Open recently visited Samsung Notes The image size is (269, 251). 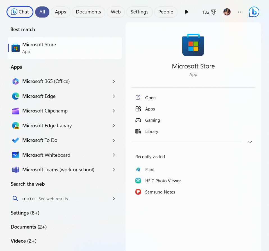pos(160,192)
